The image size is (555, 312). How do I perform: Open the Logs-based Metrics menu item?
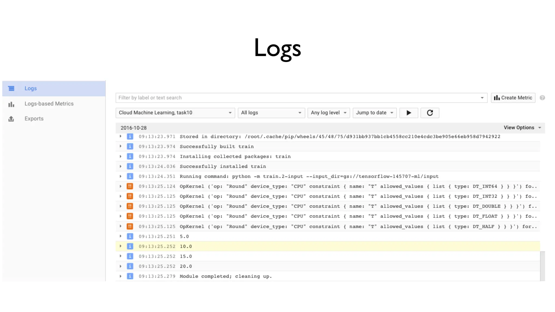pos(49,104)
